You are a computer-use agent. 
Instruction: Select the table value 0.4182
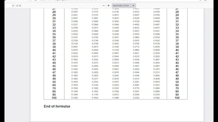[157, 40]
